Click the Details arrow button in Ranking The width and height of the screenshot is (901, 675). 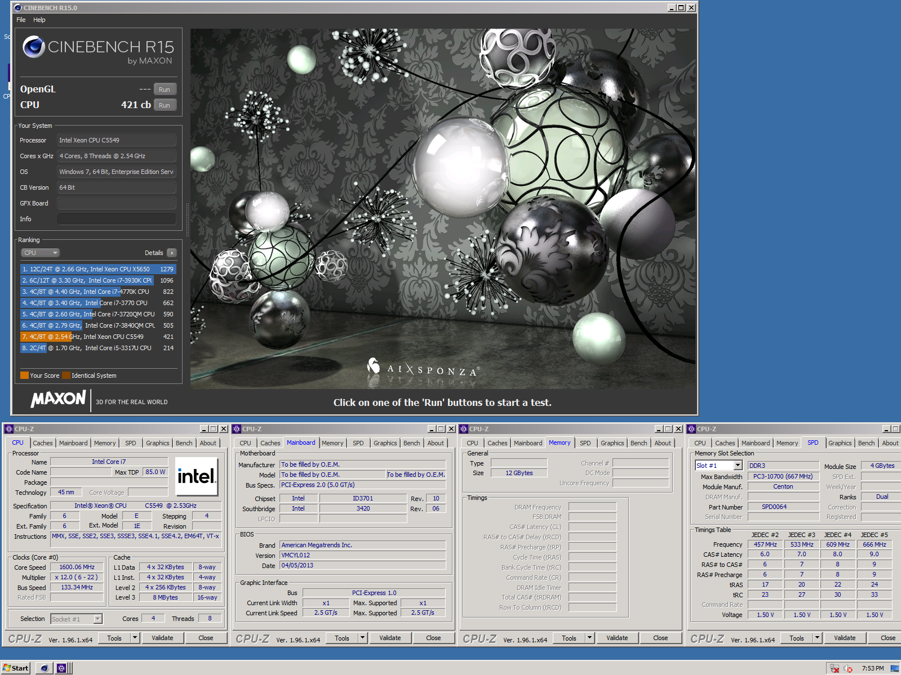172,253
